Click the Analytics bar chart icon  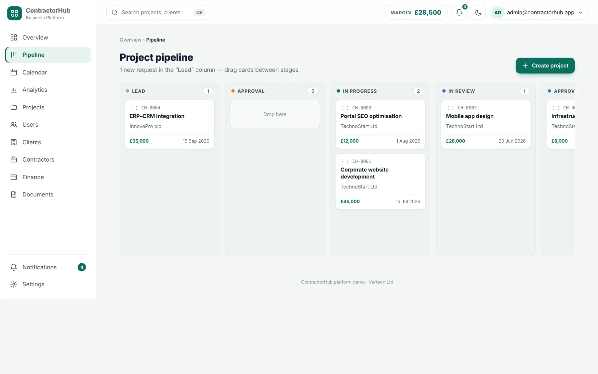[x=14, y=90]
